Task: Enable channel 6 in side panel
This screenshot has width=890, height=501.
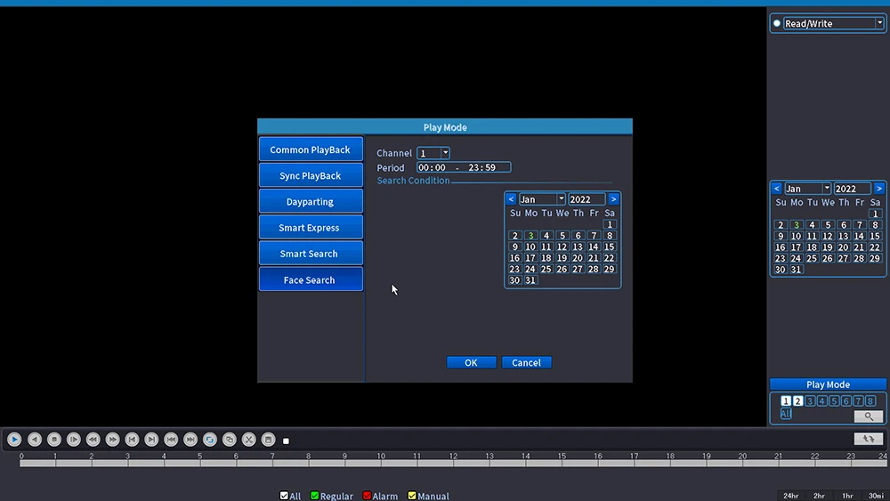Action: point(846,401)
